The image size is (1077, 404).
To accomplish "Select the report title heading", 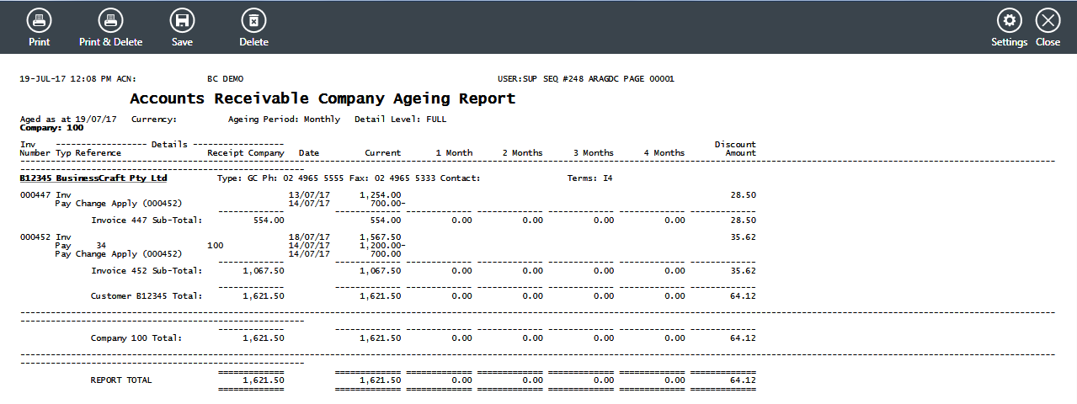I will coord(323,98).
